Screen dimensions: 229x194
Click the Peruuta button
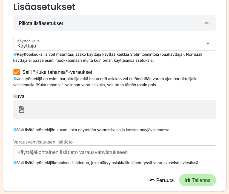click(x=162, y=180)
